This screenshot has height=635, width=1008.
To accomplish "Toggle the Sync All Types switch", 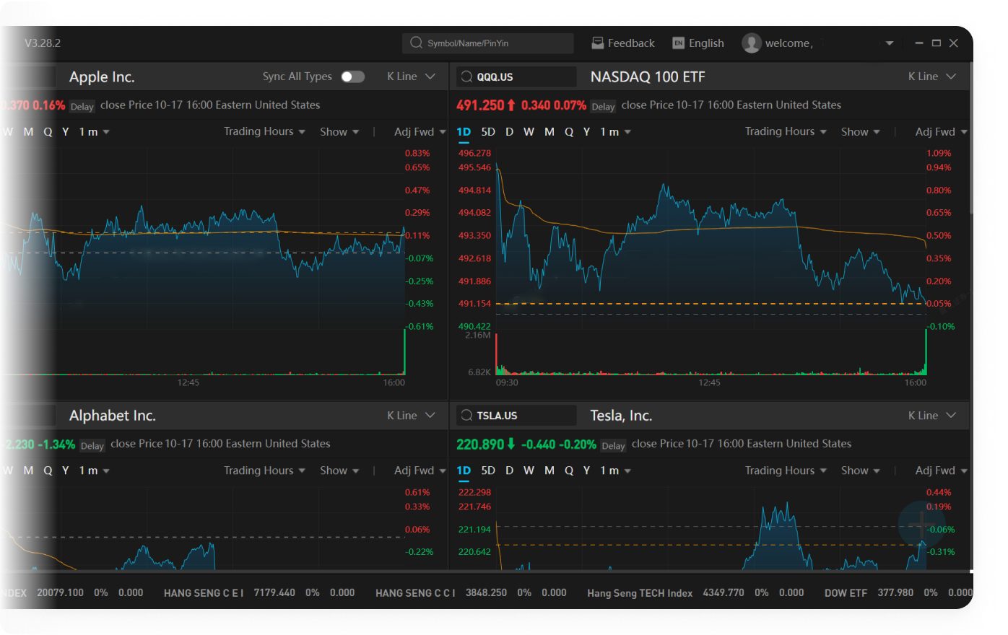I will point(353,76).
